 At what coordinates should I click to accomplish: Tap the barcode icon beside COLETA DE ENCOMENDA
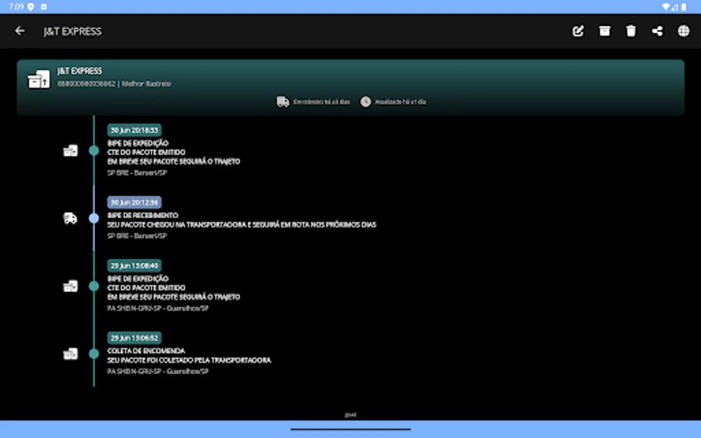[x=70, y=354]
